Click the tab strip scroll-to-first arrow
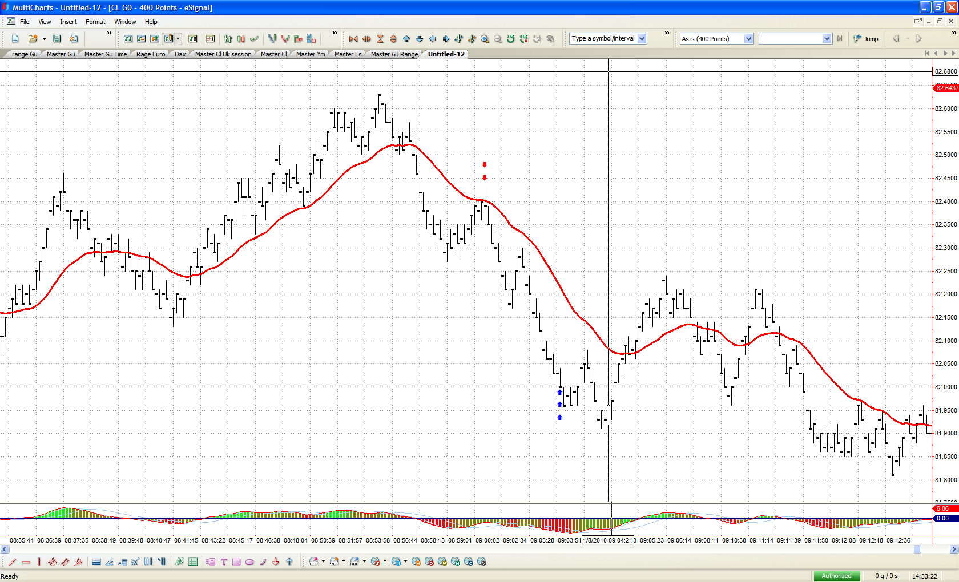This screenshot has height=582, width=959. point(927,54)
